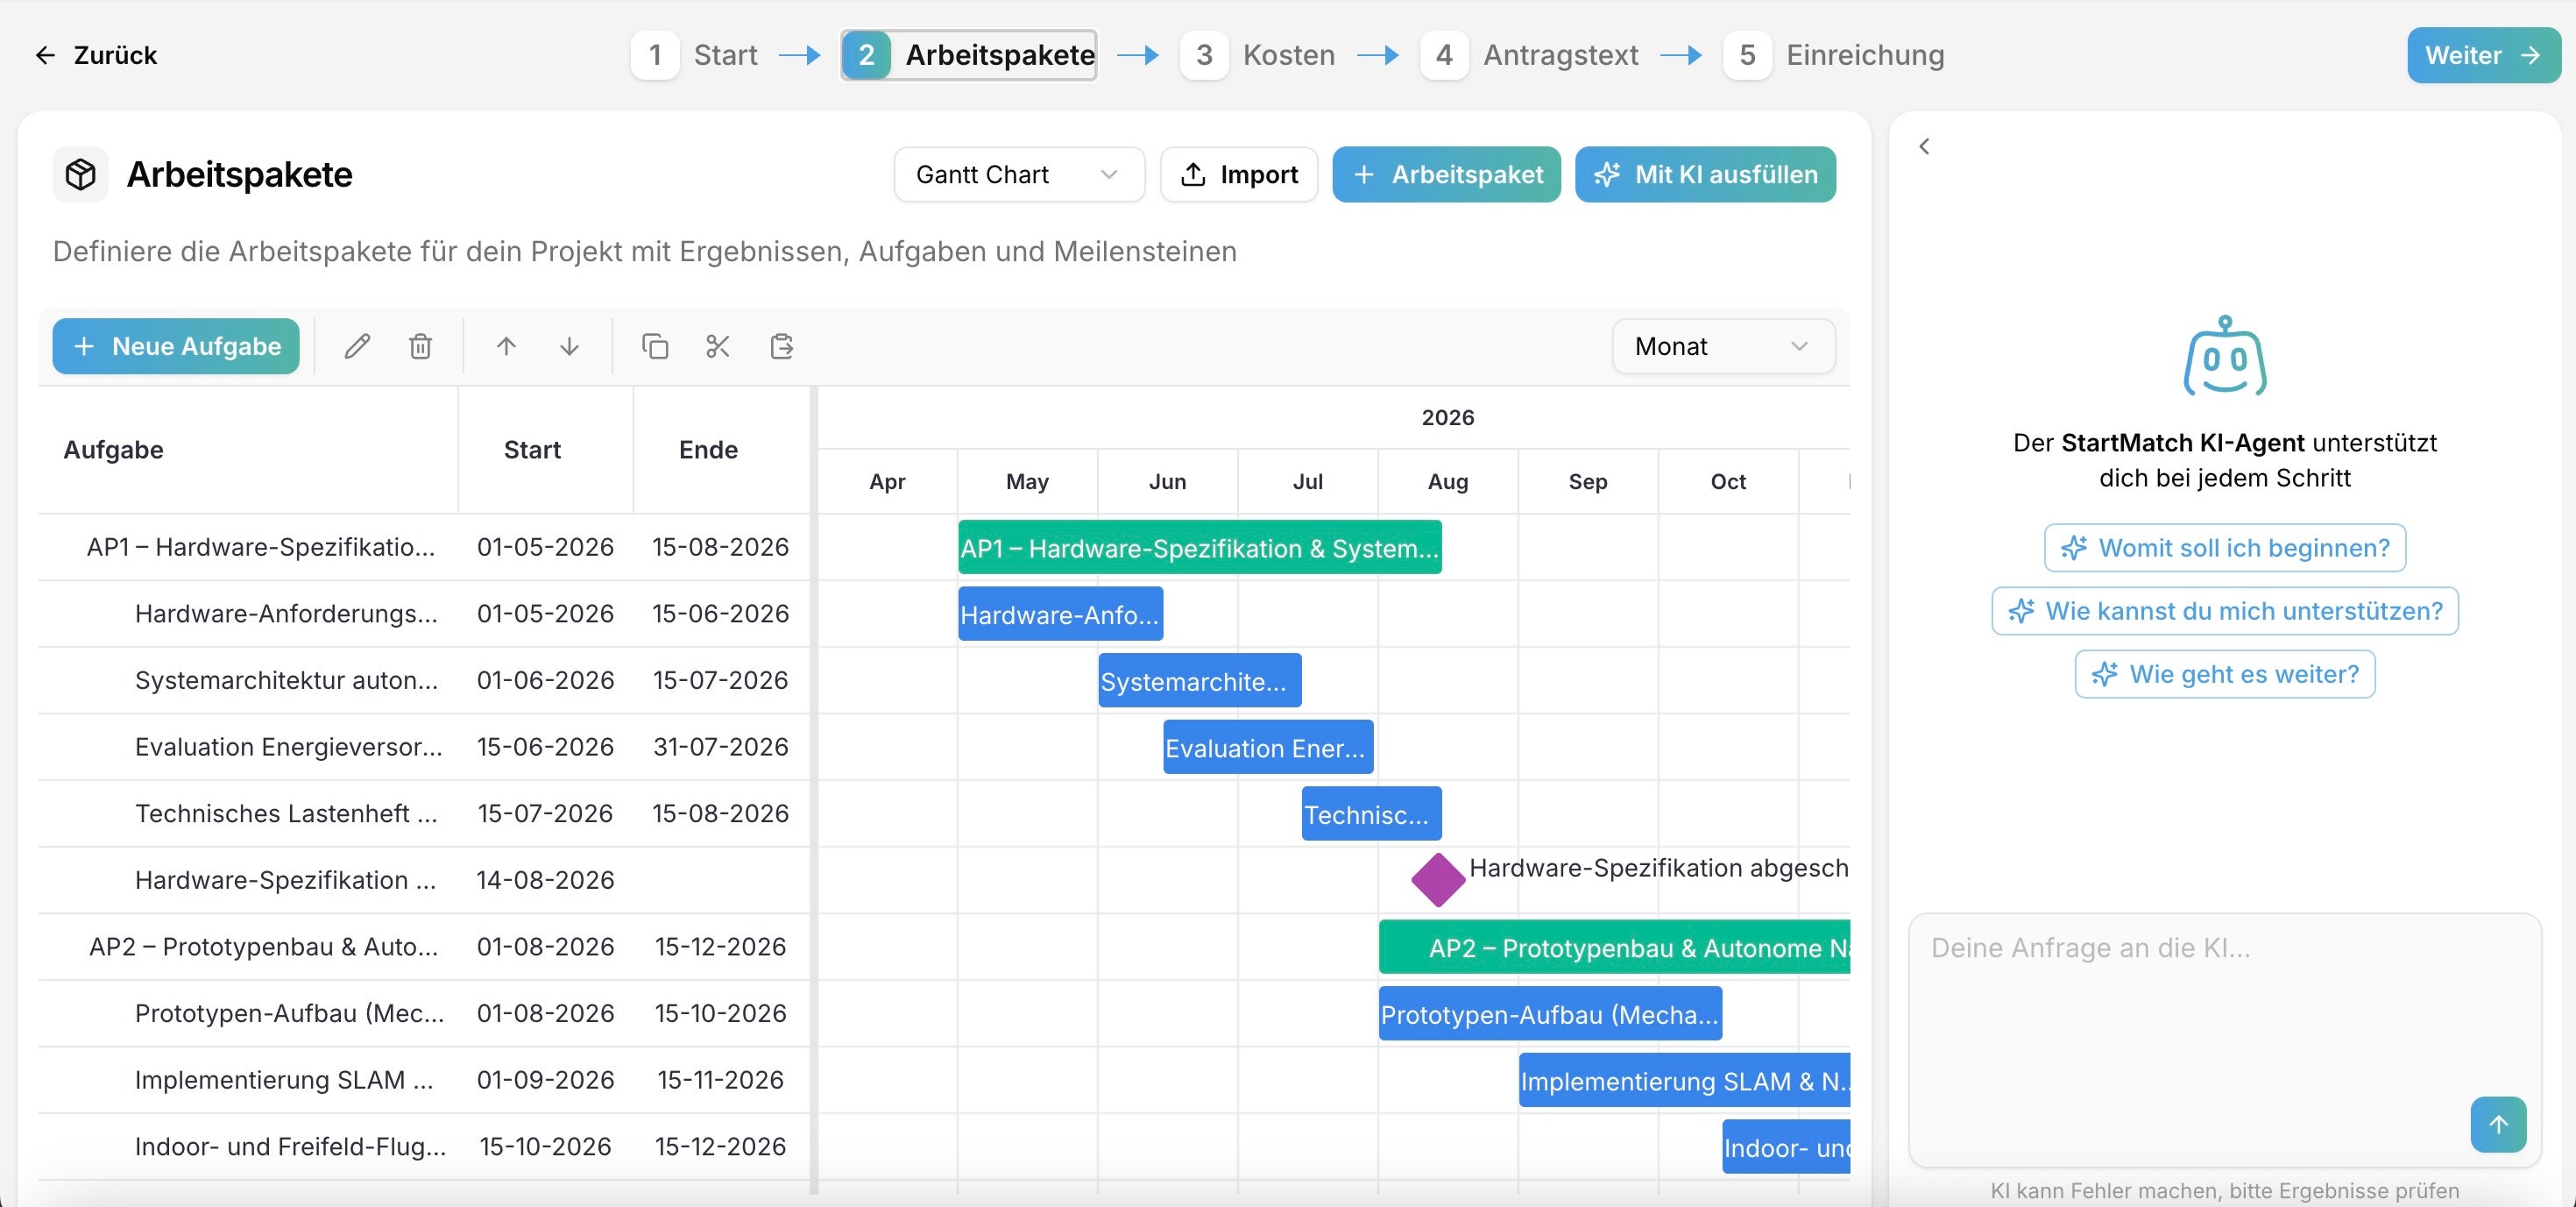Select row AP1 – Hardware-Spezifikatio...

click(x=424, y=547)
